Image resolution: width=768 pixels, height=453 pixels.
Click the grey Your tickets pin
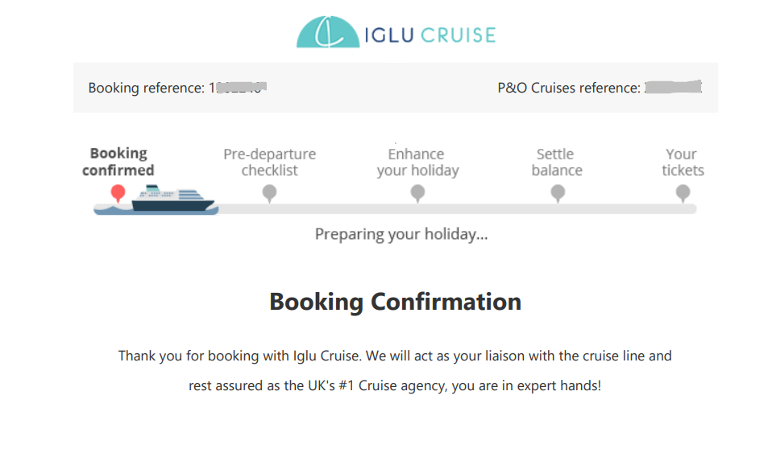point(683,192)
